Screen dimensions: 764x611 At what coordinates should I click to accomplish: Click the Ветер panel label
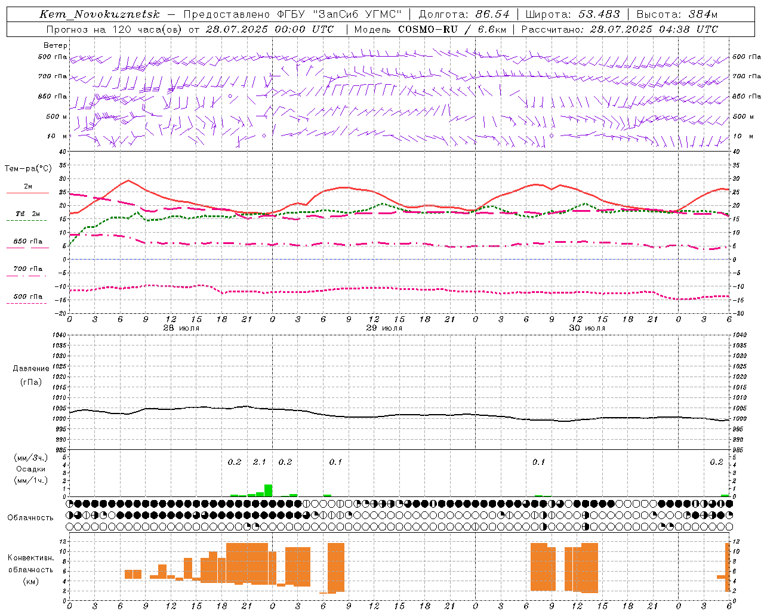(56, 45)
